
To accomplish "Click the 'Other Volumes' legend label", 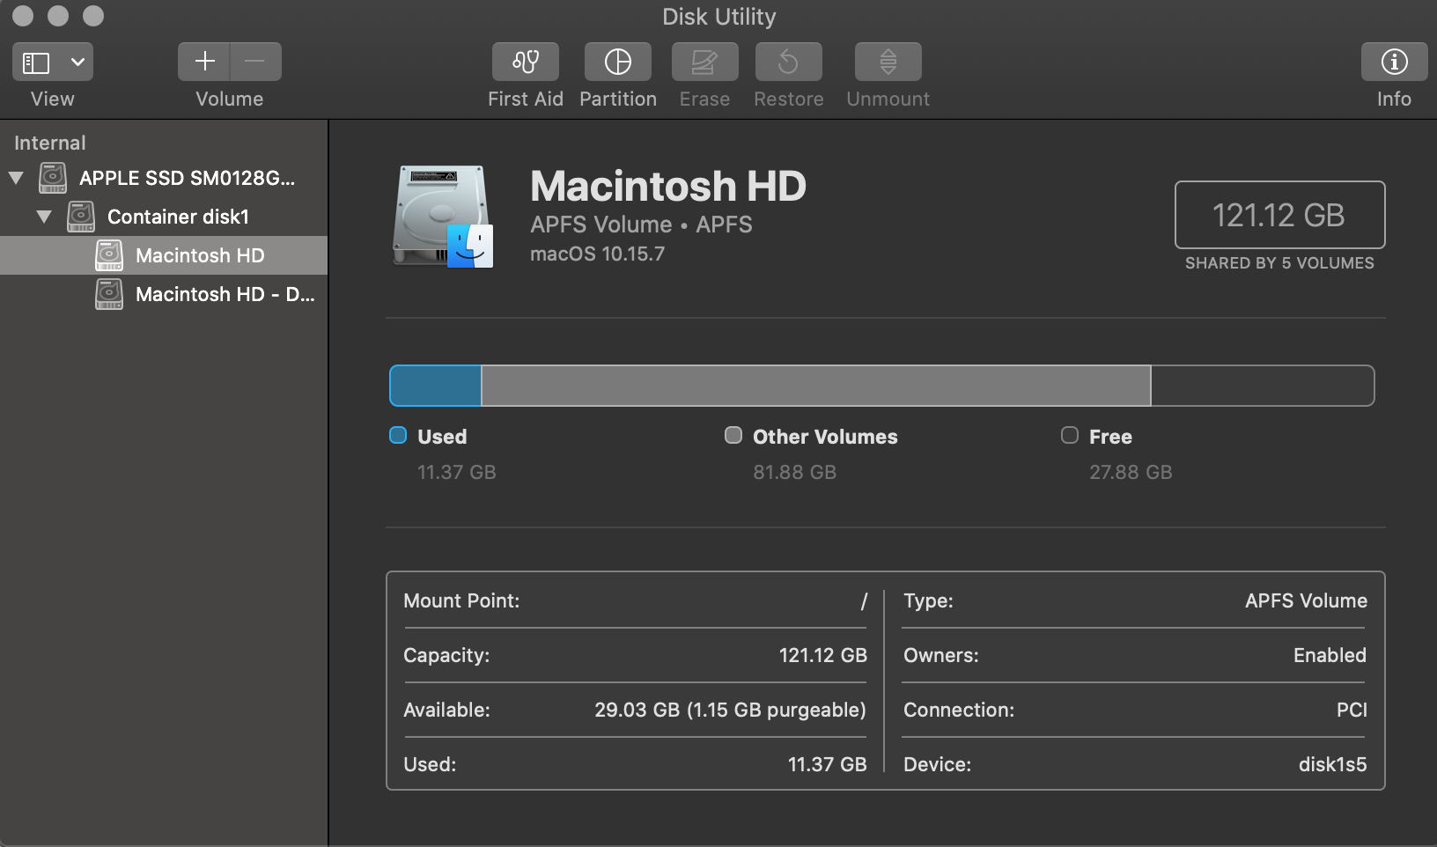I will click(x=825, y=437).
